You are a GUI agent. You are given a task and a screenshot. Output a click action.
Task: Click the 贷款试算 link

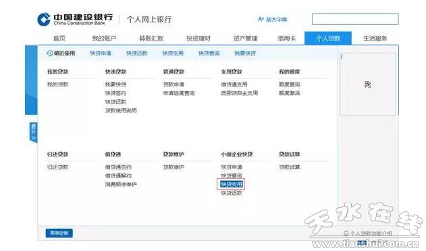290,167
